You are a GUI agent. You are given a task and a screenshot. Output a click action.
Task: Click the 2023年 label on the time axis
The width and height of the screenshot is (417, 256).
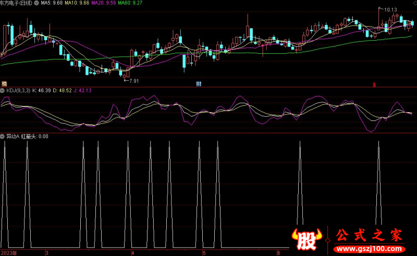9,252
